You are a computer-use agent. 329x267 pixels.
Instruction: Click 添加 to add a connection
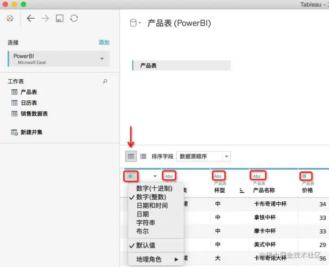[x=104, y=42]
